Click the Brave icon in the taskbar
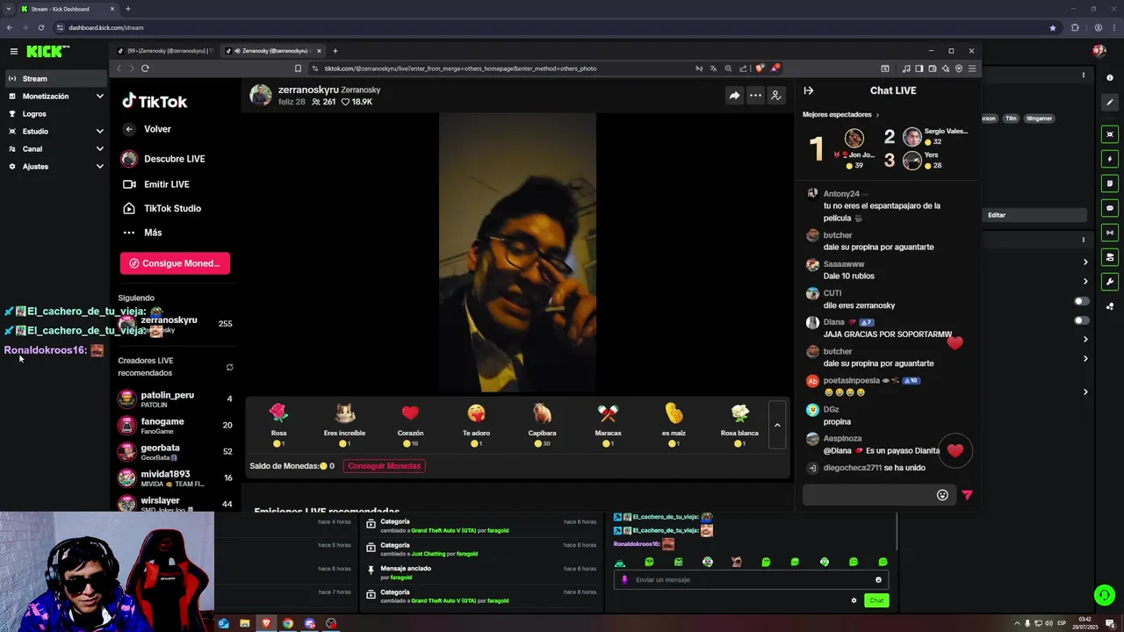This screenshot has width=1124, height=632. tap(266, 623)
